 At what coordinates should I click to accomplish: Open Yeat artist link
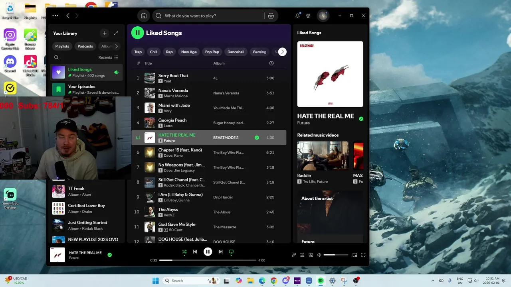[x=168, y=81]
